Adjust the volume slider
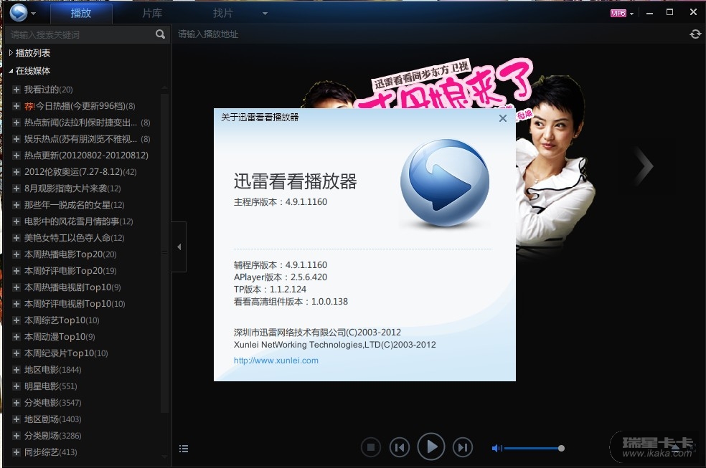706x468 pixels. [x=534, y=448]
